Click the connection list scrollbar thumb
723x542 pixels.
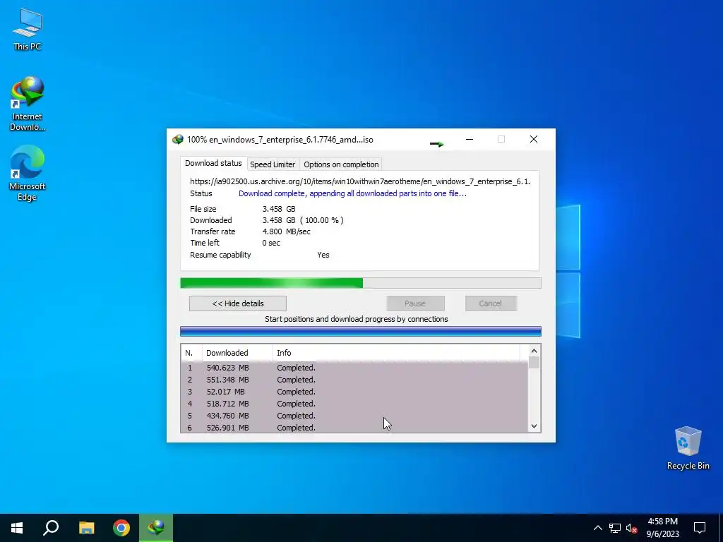[x=534, y=363]
